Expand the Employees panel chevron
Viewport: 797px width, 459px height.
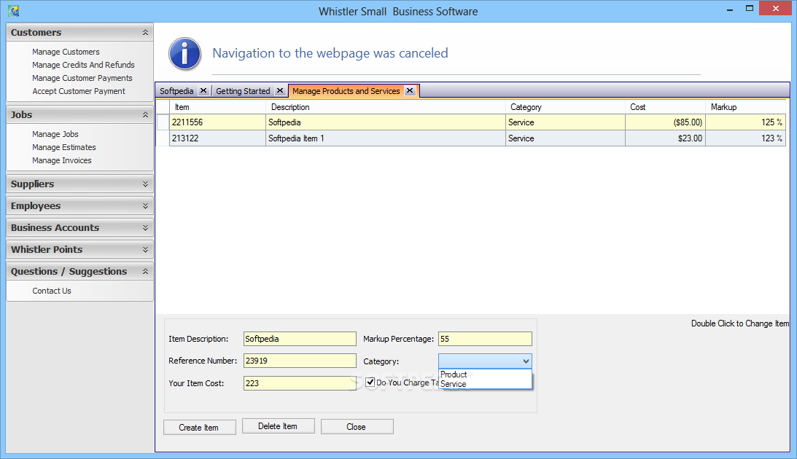click(x=145, y=205)
